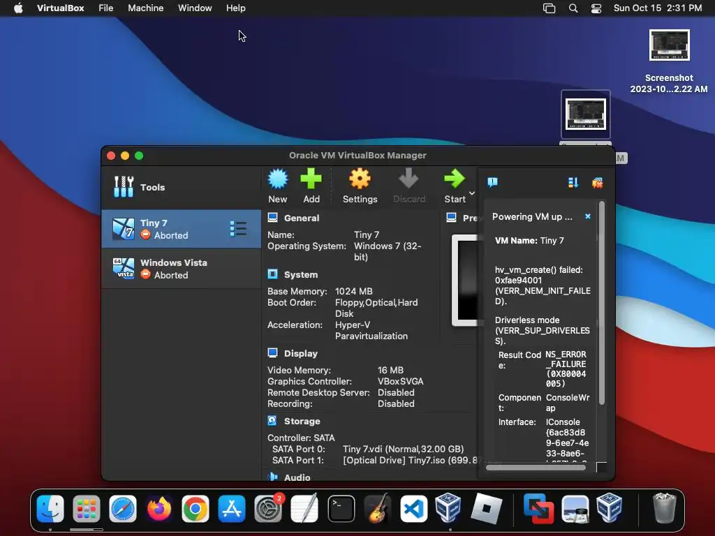Screen dimensions: 715x536
Task: Open the Help menu
Action: [x=236, y=8]
